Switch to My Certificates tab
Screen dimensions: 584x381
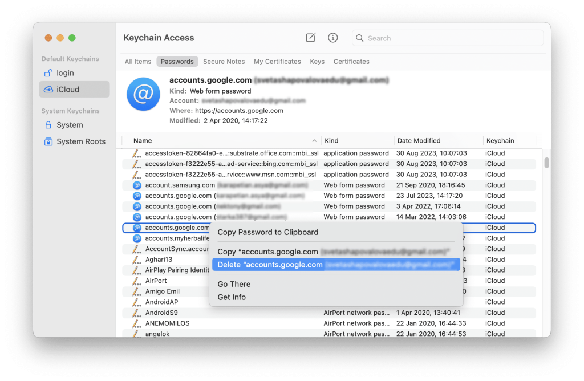point(277,62)
